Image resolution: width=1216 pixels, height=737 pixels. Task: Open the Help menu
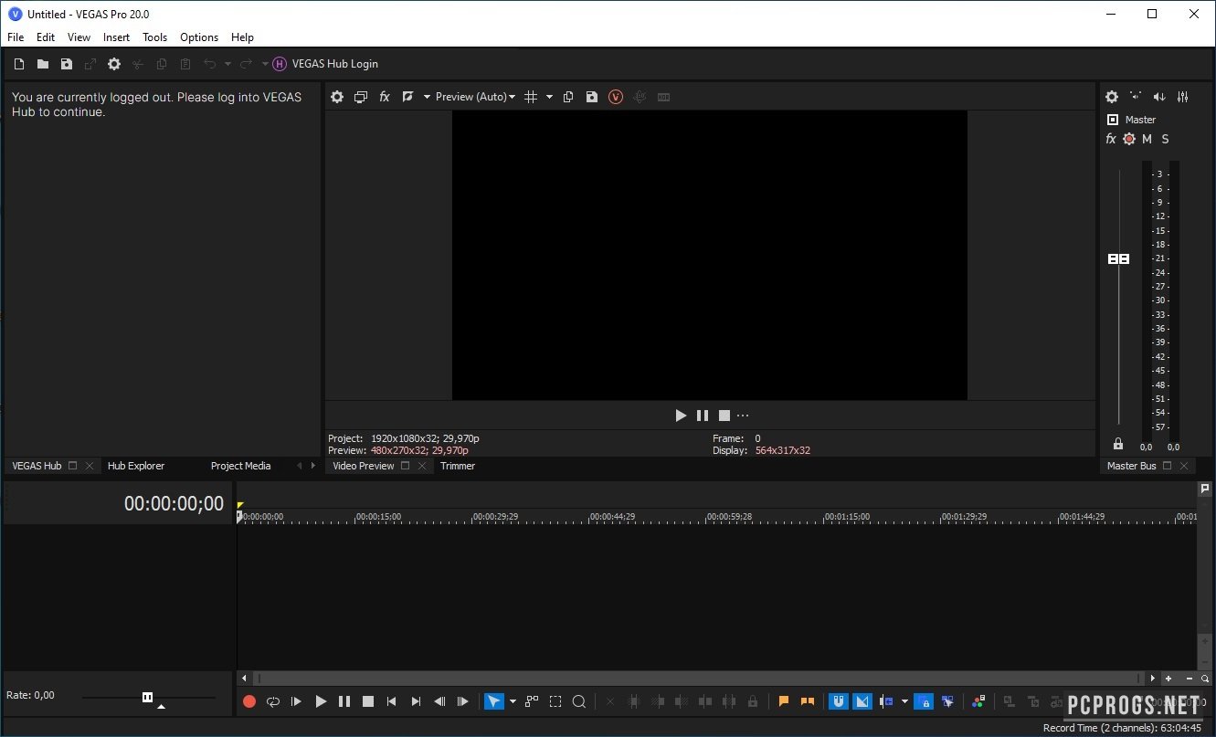[242, 37]
